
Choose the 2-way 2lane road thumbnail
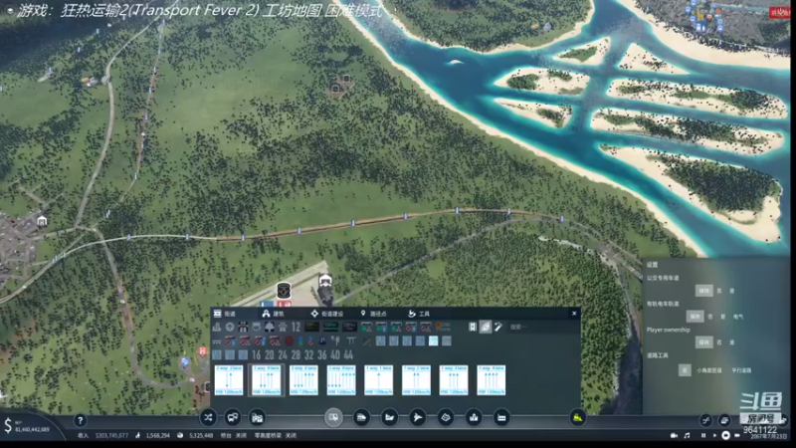coord(229,380)
